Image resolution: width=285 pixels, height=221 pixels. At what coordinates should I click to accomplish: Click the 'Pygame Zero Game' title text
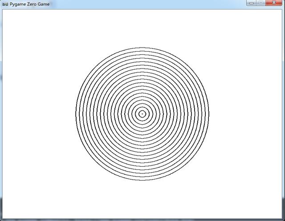(30, 4)
